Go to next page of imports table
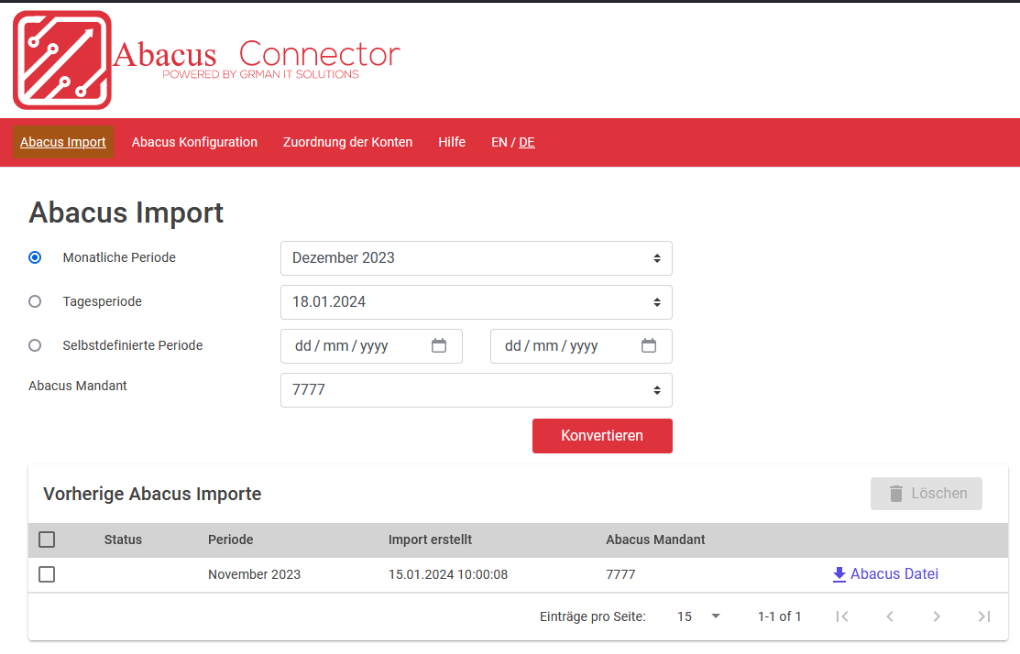Screen dimensions: 1020x654 937,616
